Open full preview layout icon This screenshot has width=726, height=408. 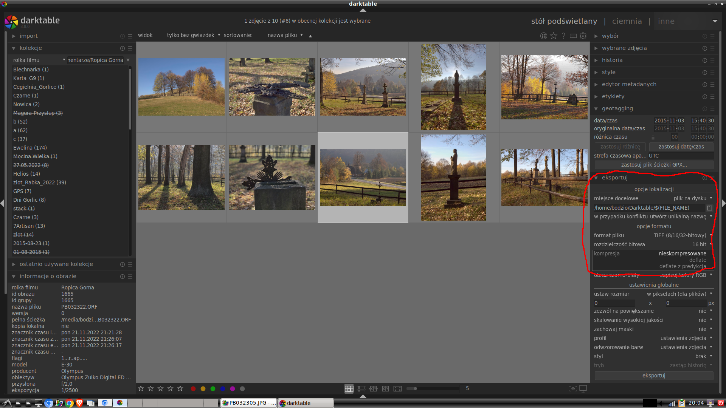[397, 388]
